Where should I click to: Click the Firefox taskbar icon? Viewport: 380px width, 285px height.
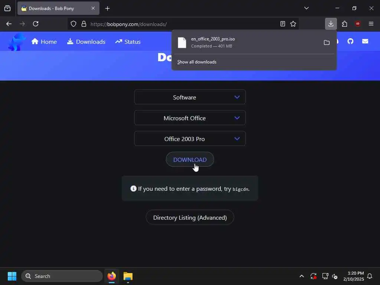[111, 276]
